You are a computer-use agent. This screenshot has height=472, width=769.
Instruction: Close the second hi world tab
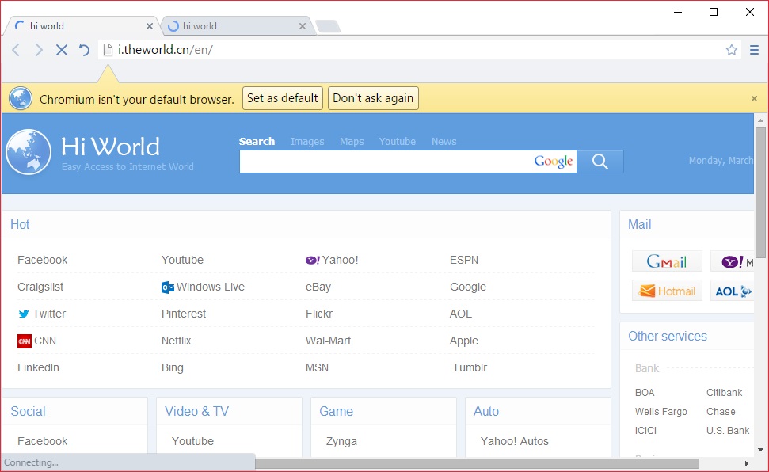303,26
